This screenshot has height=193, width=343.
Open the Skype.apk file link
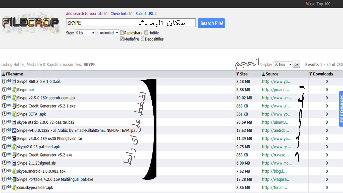[x=26, y=90]
